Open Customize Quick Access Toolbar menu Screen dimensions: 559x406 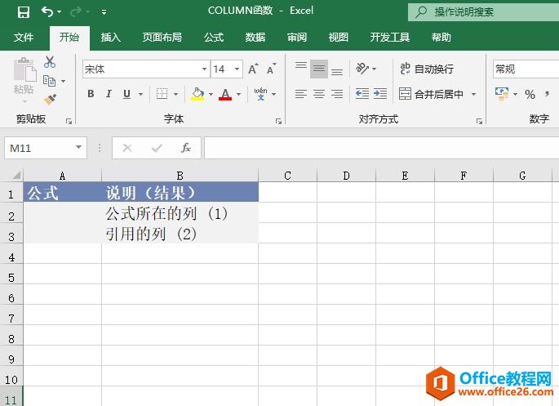pyautogui.click(x=104, y=12)
